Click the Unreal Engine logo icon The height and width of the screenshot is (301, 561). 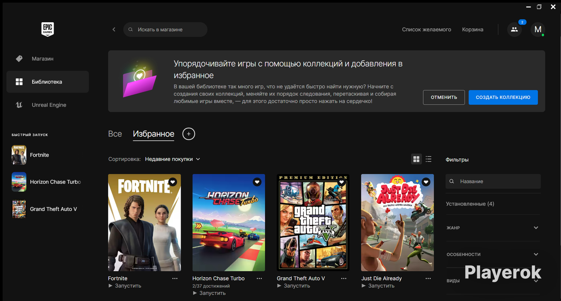[x=19, y=105]
